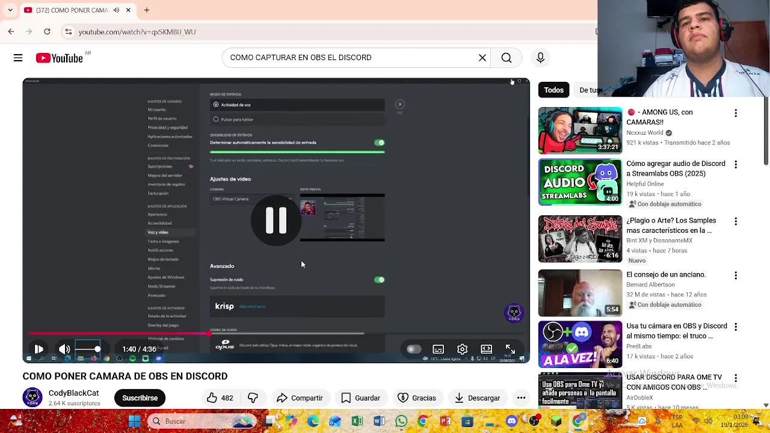Go back in the browser
This screenshot has width=770, height=433.
coord(11,32)
